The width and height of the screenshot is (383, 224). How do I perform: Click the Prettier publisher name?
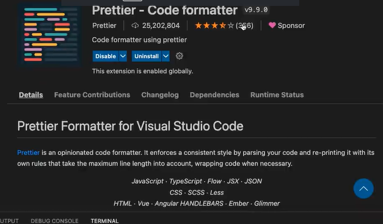[104, 25]
